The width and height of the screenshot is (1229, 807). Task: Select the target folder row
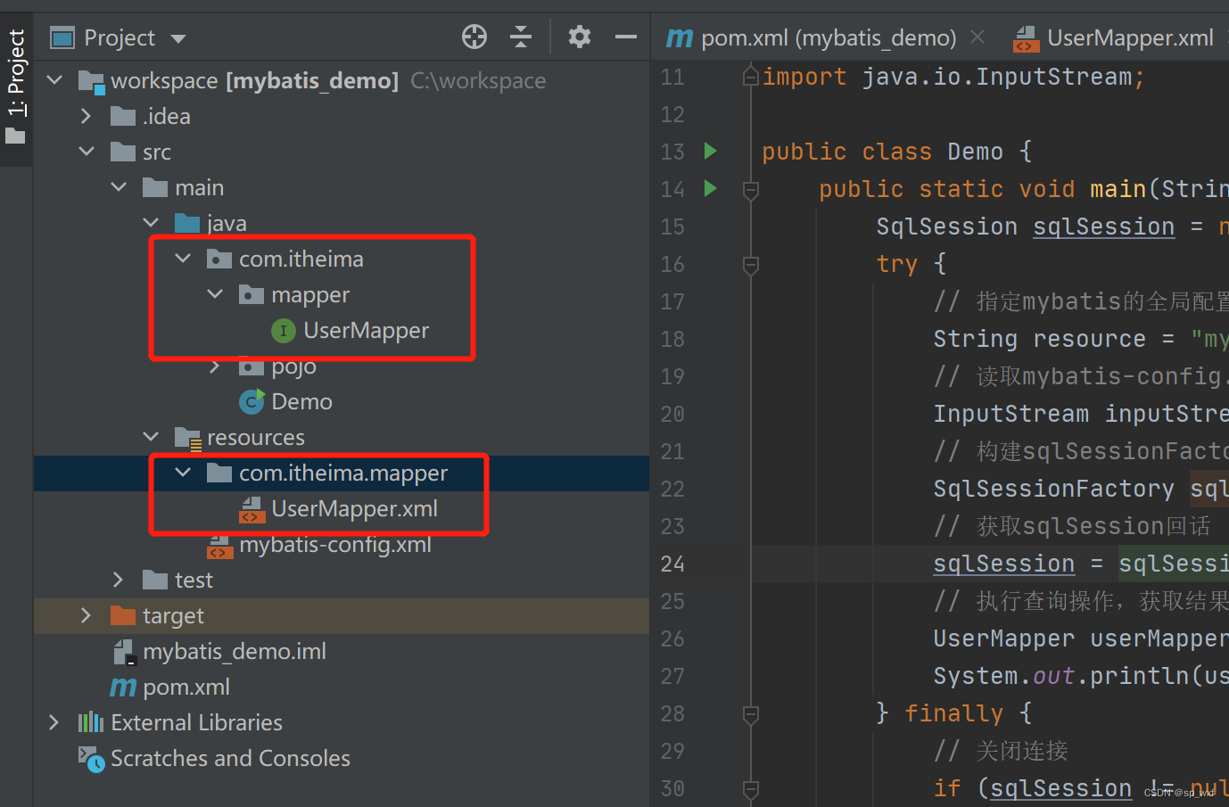pyautogui.click(x=342, y=615)
